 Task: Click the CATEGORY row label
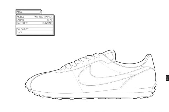22,23
